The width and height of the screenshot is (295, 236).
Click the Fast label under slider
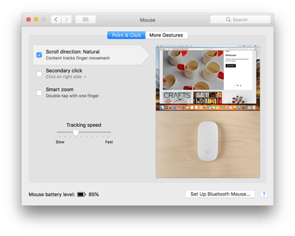click(109, 142)
